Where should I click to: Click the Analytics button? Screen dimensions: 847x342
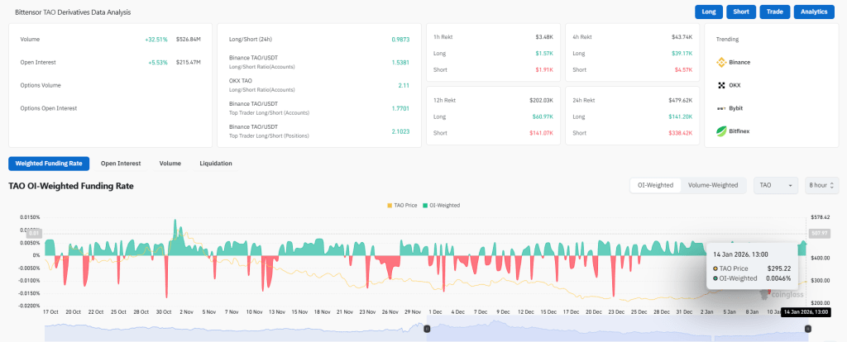click(x=814, y=12)
